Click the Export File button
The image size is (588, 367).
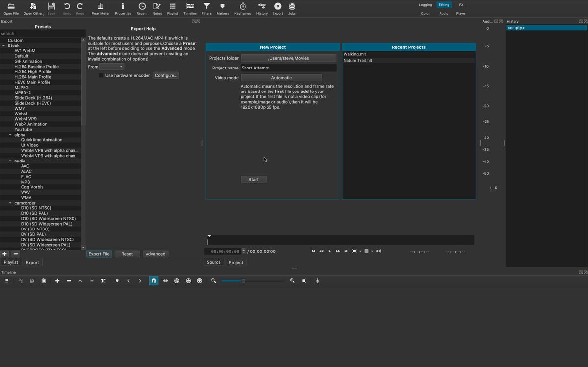point(98,253)
